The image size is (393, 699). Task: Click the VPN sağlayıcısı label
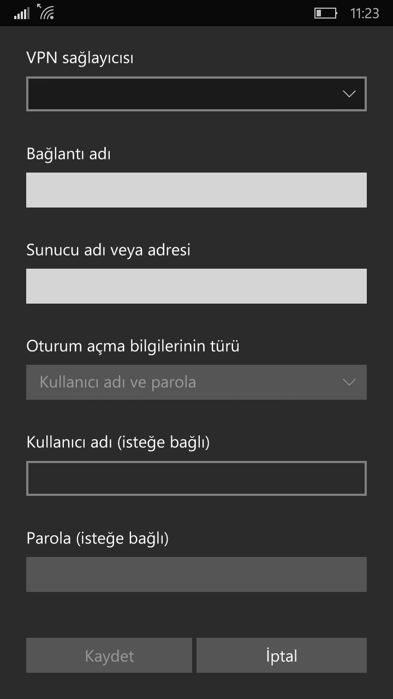tap(80, 58)
